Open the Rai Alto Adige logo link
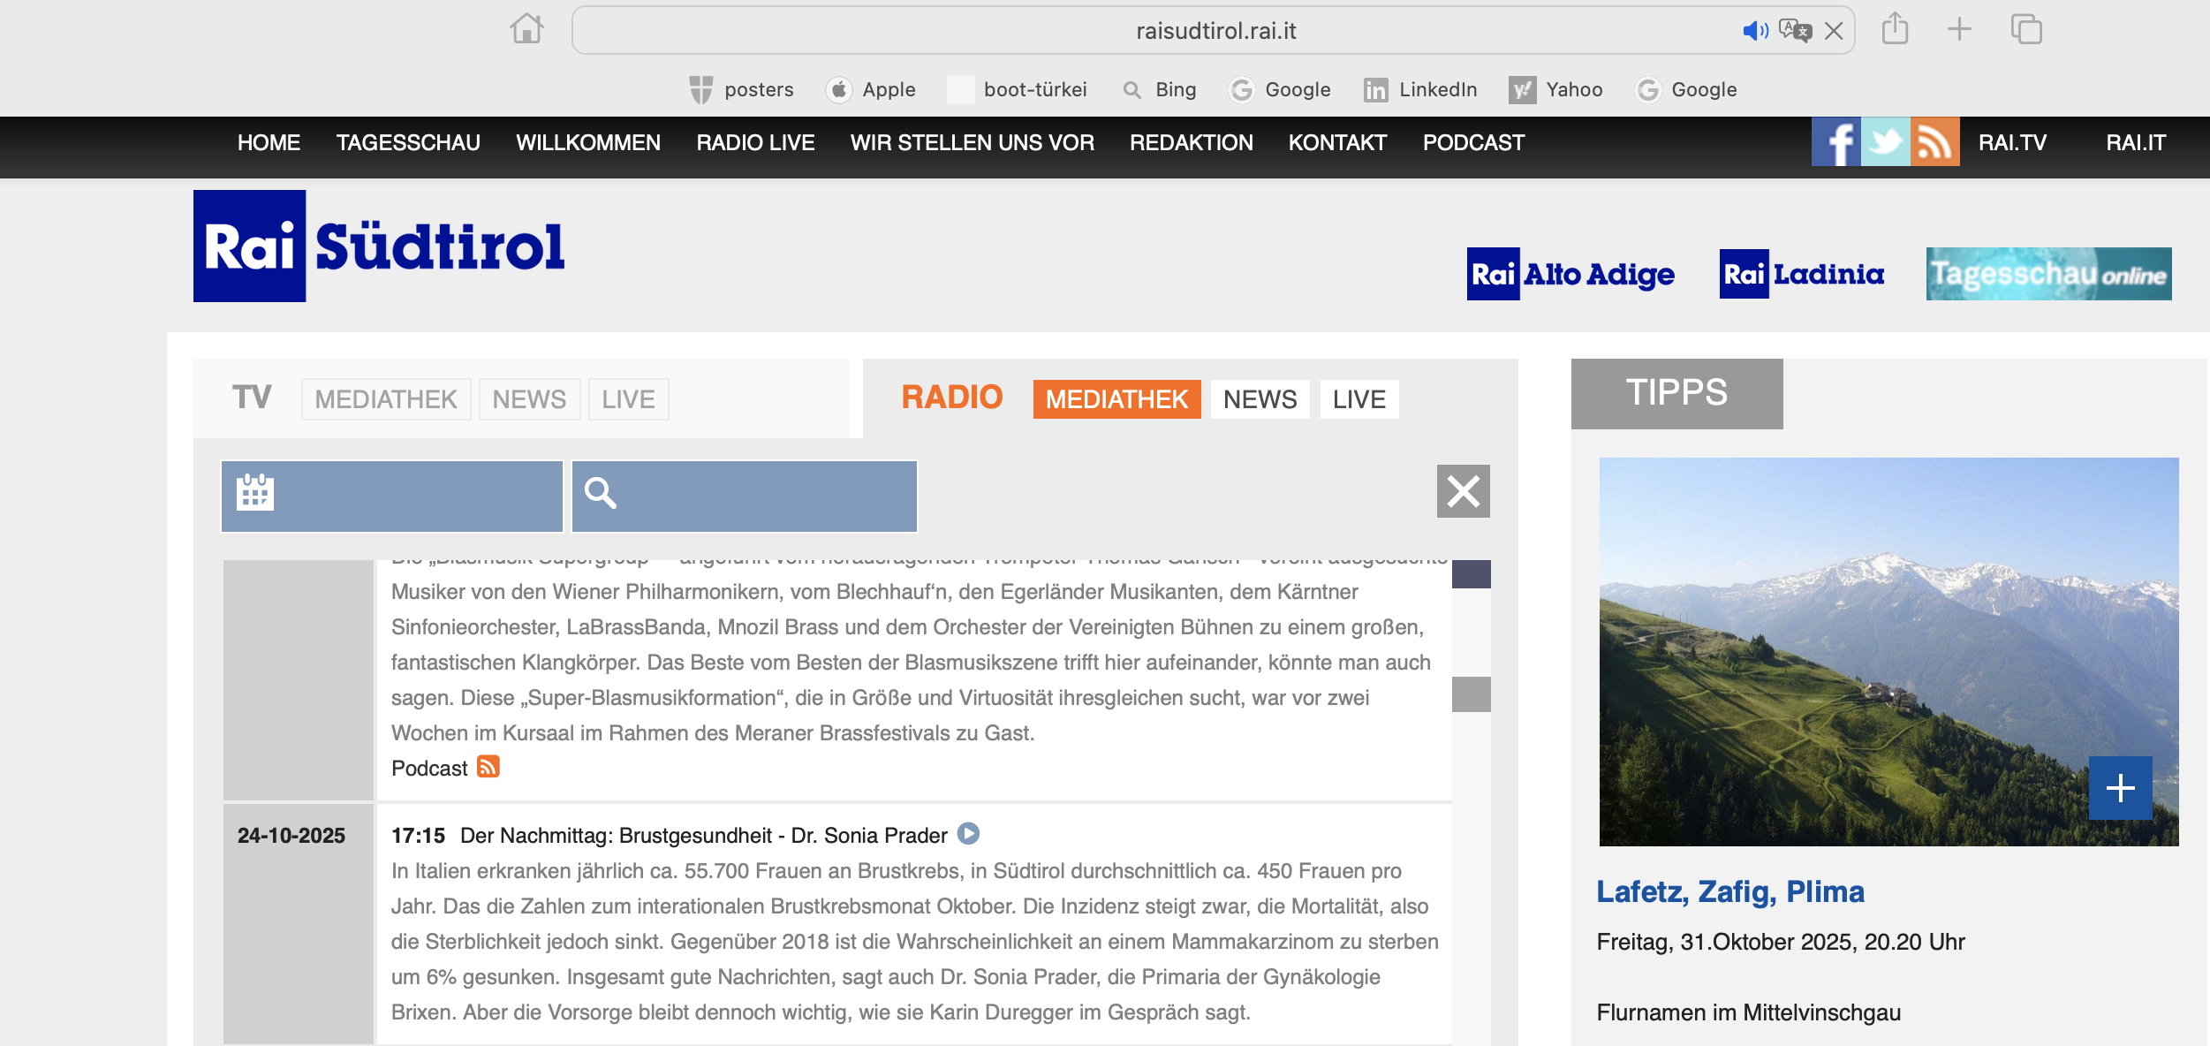2210x1046 pixels. click(1570, 274)
